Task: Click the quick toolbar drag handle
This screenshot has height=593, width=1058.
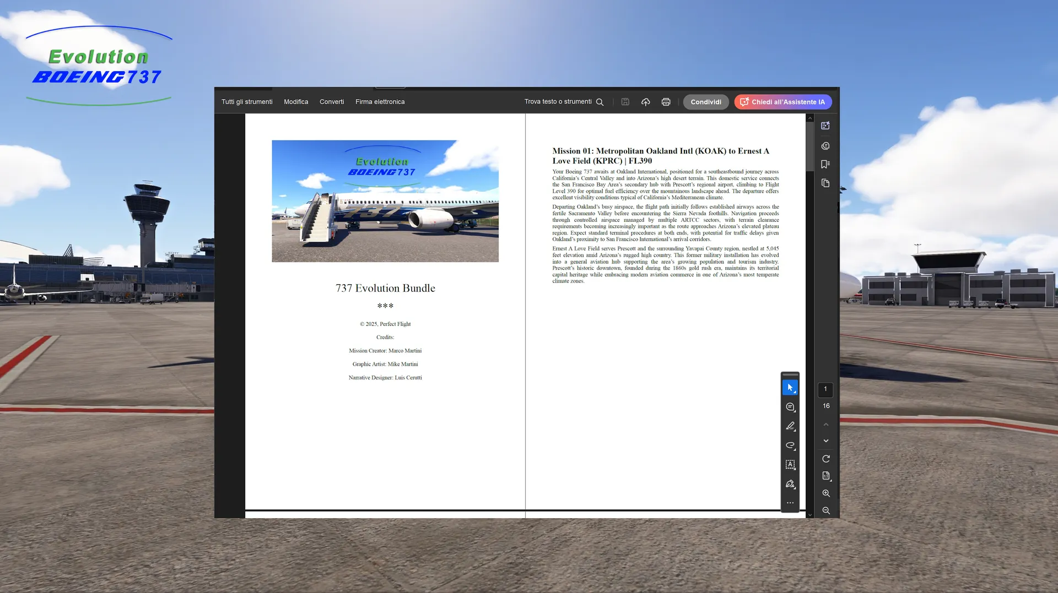Action: tap(790, 374)
